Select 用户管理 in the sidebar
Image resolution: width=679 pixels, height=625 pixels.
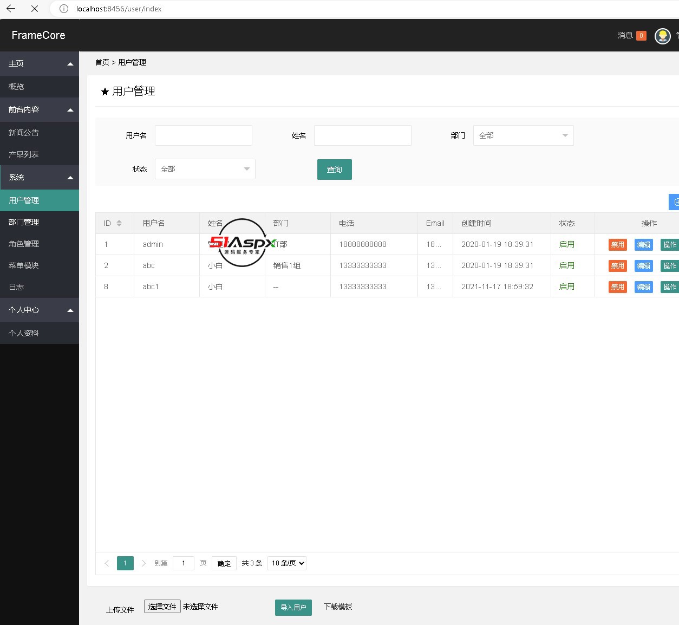[x=40, y=200]
